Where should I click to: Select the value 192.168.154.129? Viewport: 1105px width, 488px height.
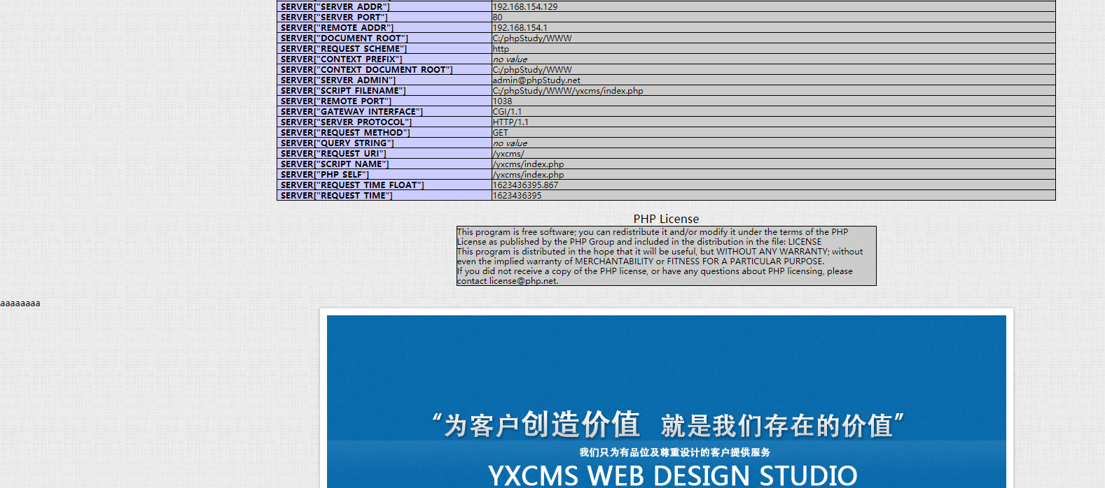pos(525,6)
